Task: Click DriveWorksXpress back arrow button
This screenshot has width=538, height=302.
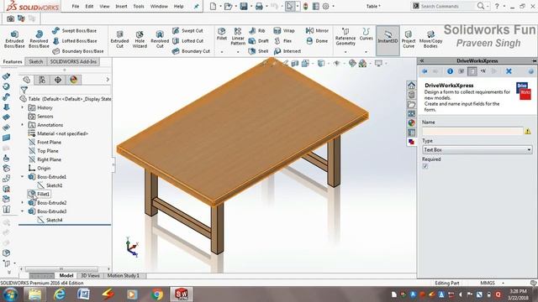Action: [x=425, y=71]
